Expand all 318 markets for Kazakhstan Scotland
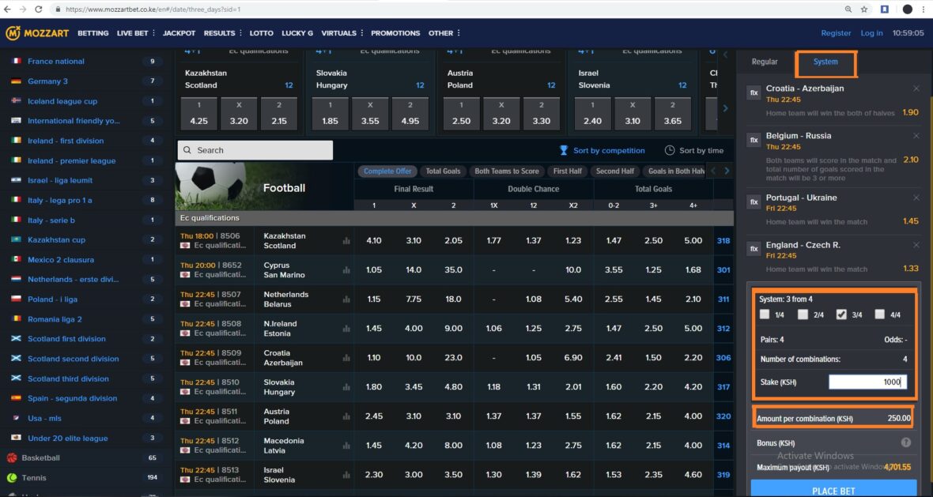Viewport: 933px width, 497px height. tap(723, 241)
